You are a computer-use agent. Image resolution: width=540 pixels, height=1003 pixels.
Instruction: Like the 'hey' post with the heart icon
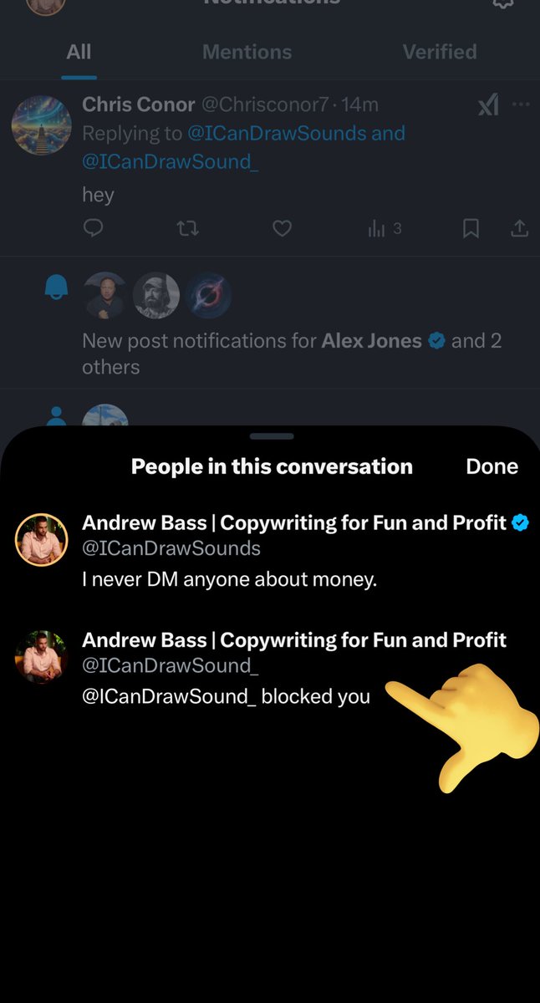[283, 227]
